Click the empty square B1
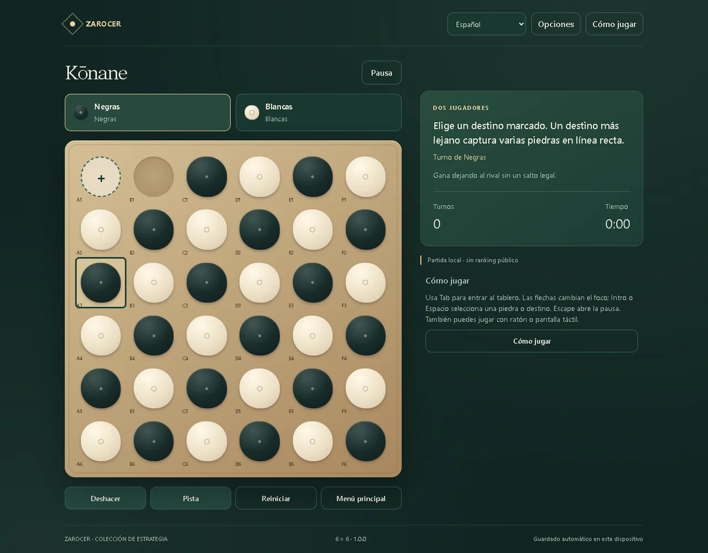Image resolution: width=708 pixels, height=553 pixels. coord(154,177)
